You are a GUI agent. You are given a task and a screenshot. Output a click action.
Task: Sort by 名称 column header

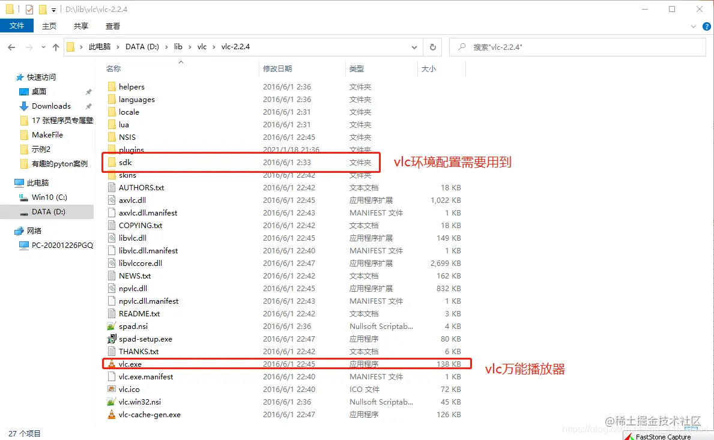tap(113, 68)
